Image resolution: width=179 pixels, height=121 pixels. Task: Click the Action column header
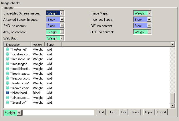click(x=37, y=45)
